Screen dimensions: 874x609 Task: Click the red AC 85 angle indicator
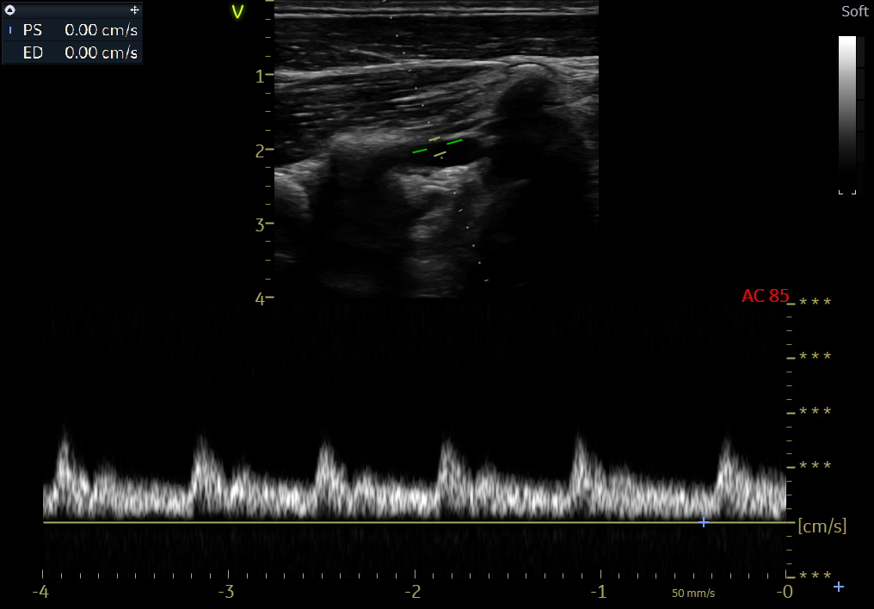(x=765, y=296)
